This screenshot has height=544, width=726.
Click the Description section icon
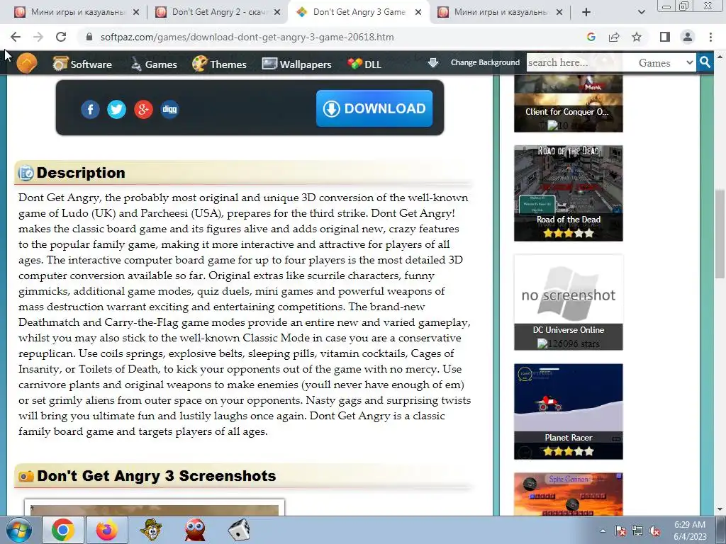coord(26,173)
